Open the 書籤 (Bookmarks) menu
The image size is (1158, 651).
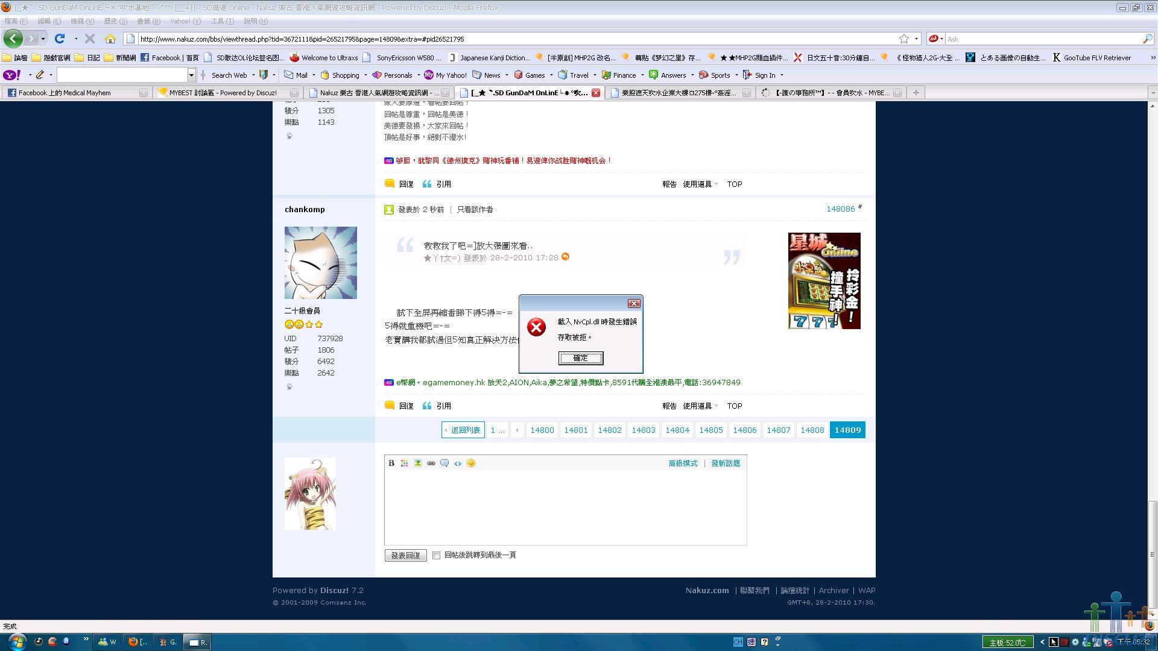point(149,21)
